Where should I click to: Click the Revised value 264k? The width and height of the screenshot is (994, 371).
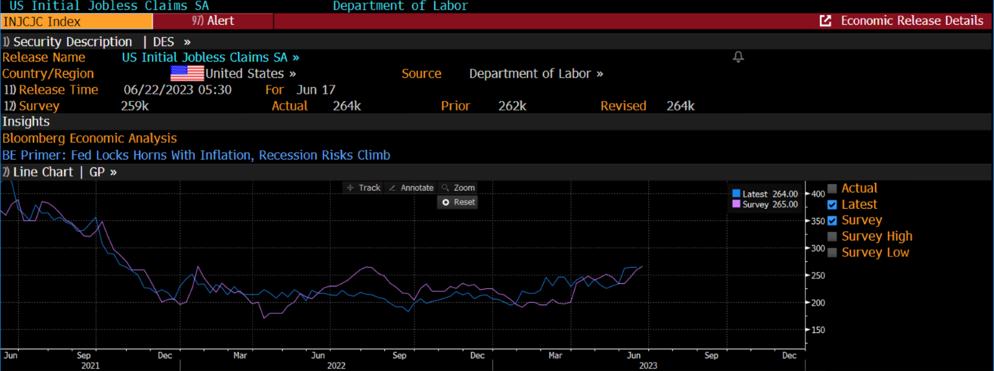[x=680, y=106]
